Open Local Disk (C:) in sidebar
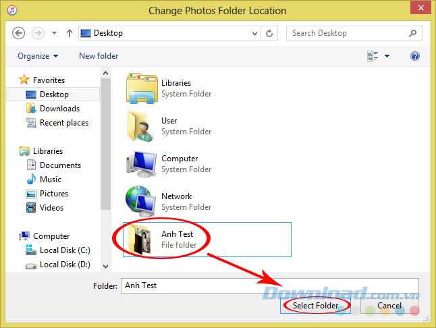Viewport: 436px width, 328px height. click(x=65, y=250)
